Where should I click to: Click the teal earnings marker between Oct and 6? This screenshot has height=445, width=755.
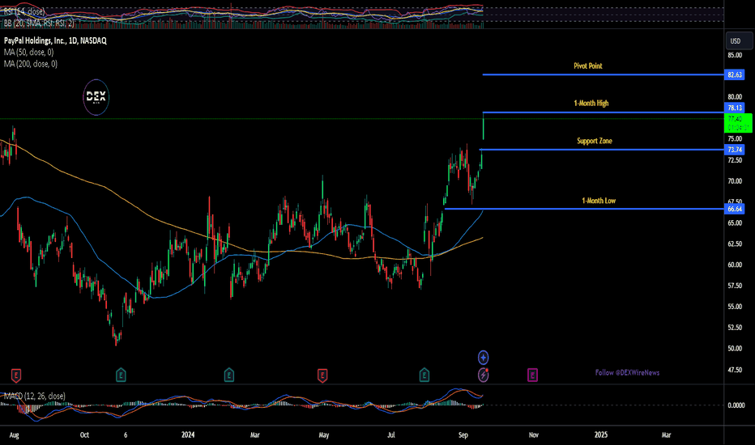(121, 375)
